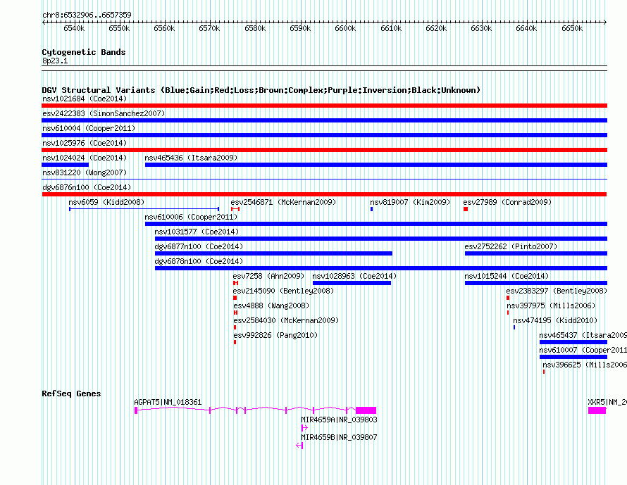627x485 pixels.
Task: Click the esv2546871 small red loss glyph
Action: point(235,209)
